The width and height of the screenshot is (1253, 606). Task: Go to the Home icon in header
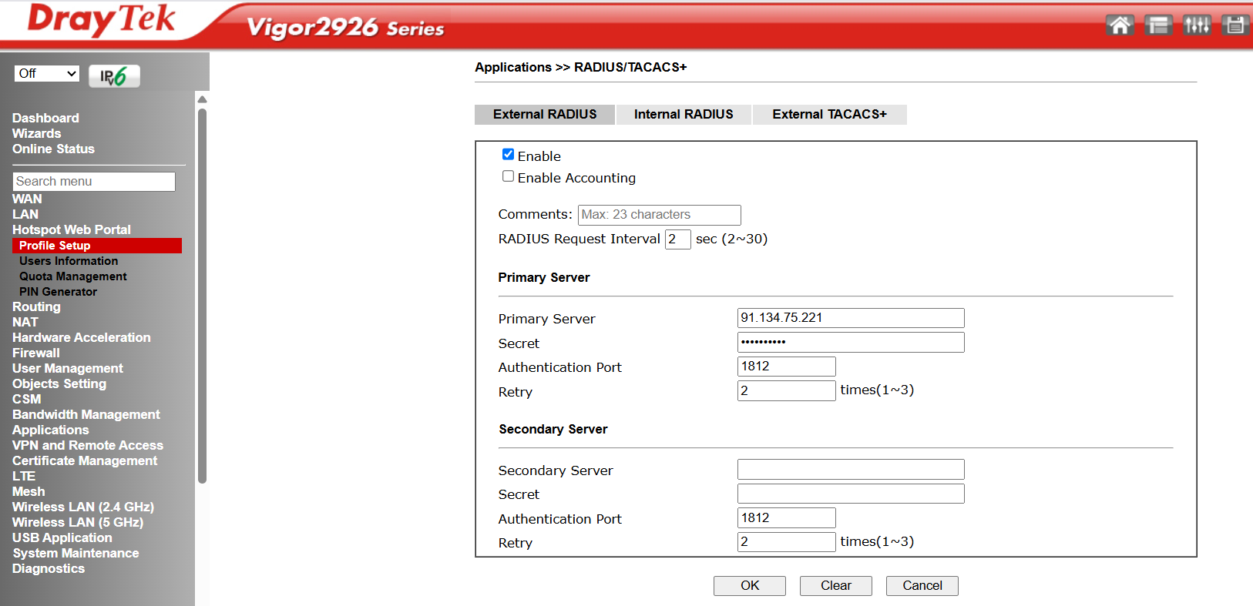pyautogui.click(x=1120, y=25)
